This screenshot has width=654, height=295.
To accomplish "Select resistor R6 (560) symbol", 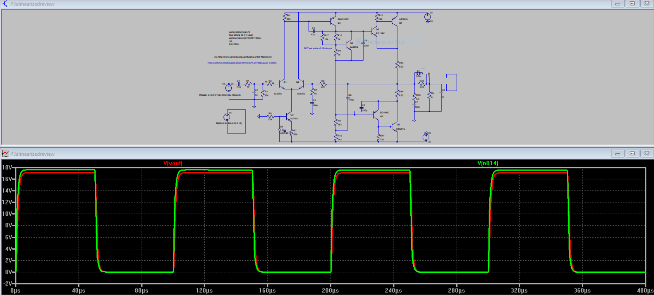I will click(x=285, y=17).
